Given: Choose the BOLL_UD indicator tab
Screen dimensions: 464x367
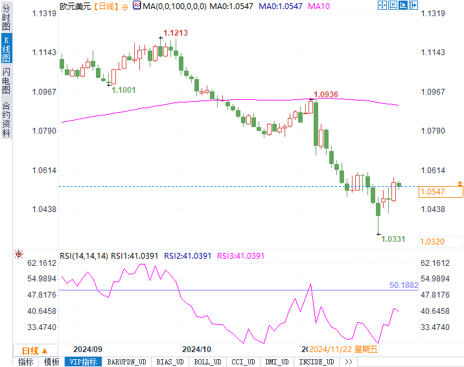Looking at the screenshot, I should point(207,362).
